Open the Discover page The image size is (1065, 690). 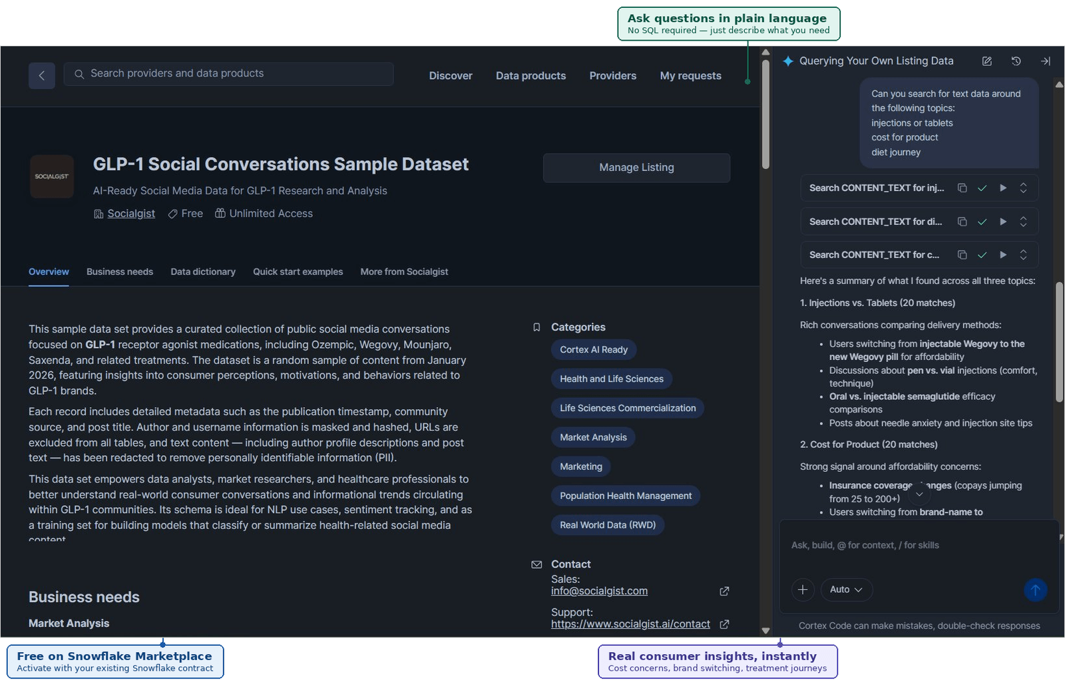tap(451, 76)
